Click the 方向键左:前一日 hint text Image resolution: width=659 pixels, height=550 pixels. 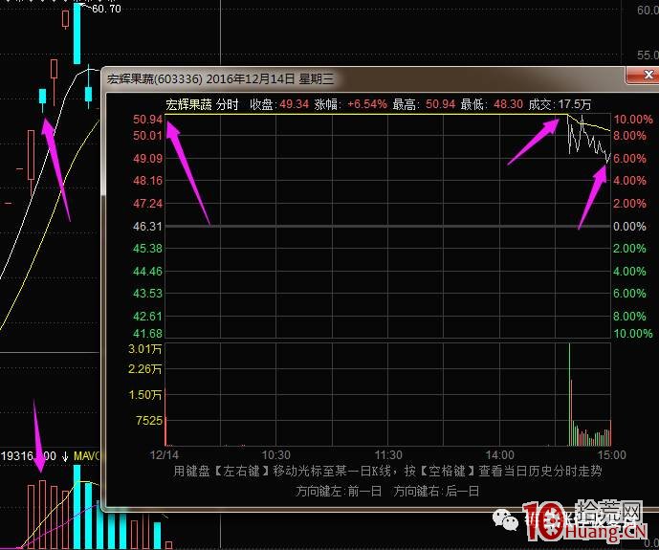339,491
